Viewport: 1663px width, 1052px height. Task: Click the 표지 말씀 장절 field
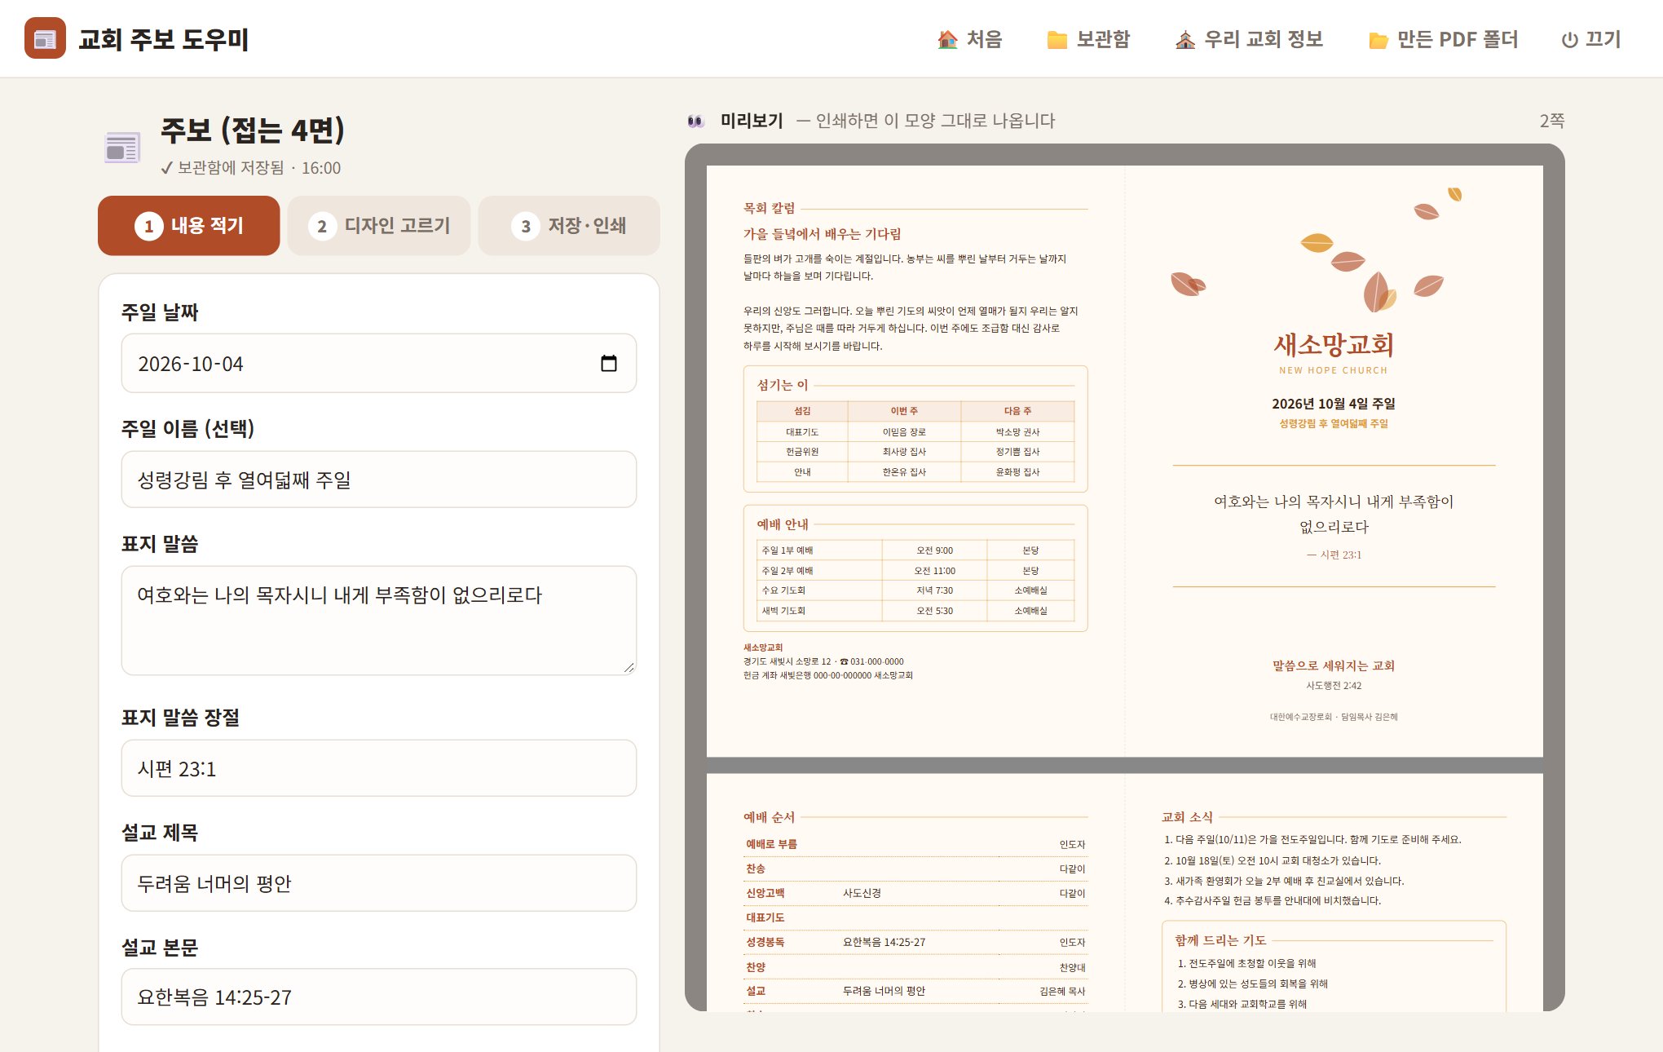379,768
